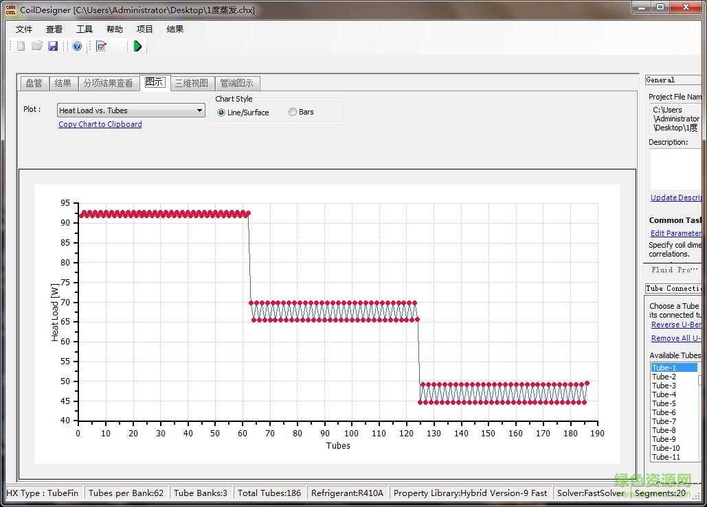Select the Line/Surface chart style
This screenshot has height=507, width=707.
[x=221, y=113]
